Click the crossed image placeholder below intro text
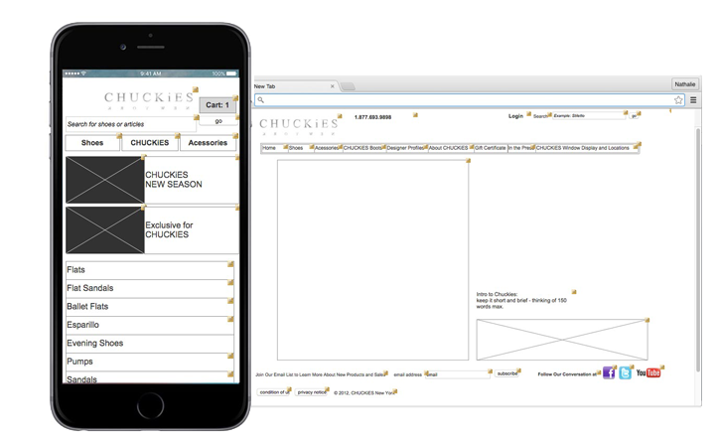Image resolution: width=719 pixels, height=439 pixels. pyautogui.click(x=562, y=340)
